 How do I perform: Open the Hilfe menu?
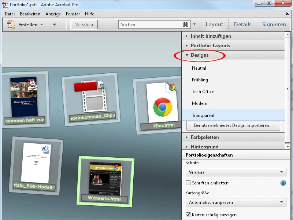click(x=89, y=14)
